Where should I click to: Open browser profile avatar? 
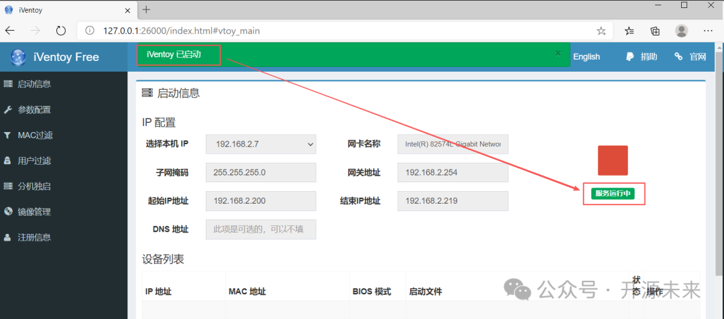click(681, 31)
